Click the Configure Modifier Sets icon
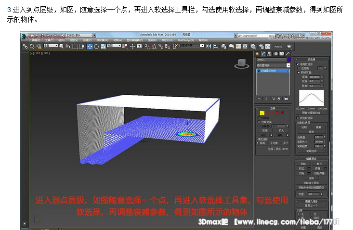 (x=286, y=99)
